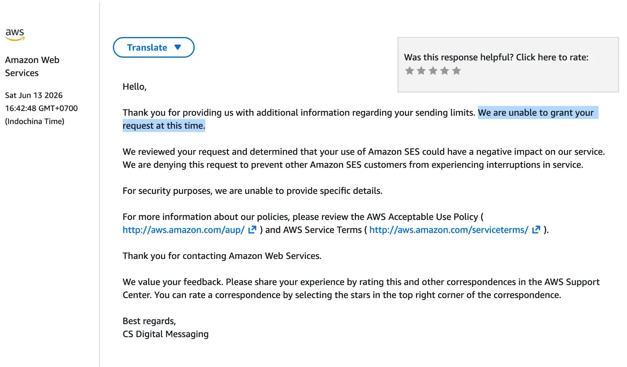The height and width of the screenshot is (367, 627).
Task: Click the Translate dropdown arrow
Action: (x=177, y=47)
